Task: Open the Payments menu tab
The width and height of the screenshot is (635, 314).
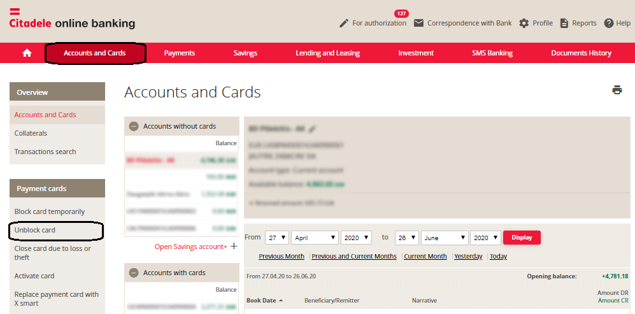Action: point(180,54)
